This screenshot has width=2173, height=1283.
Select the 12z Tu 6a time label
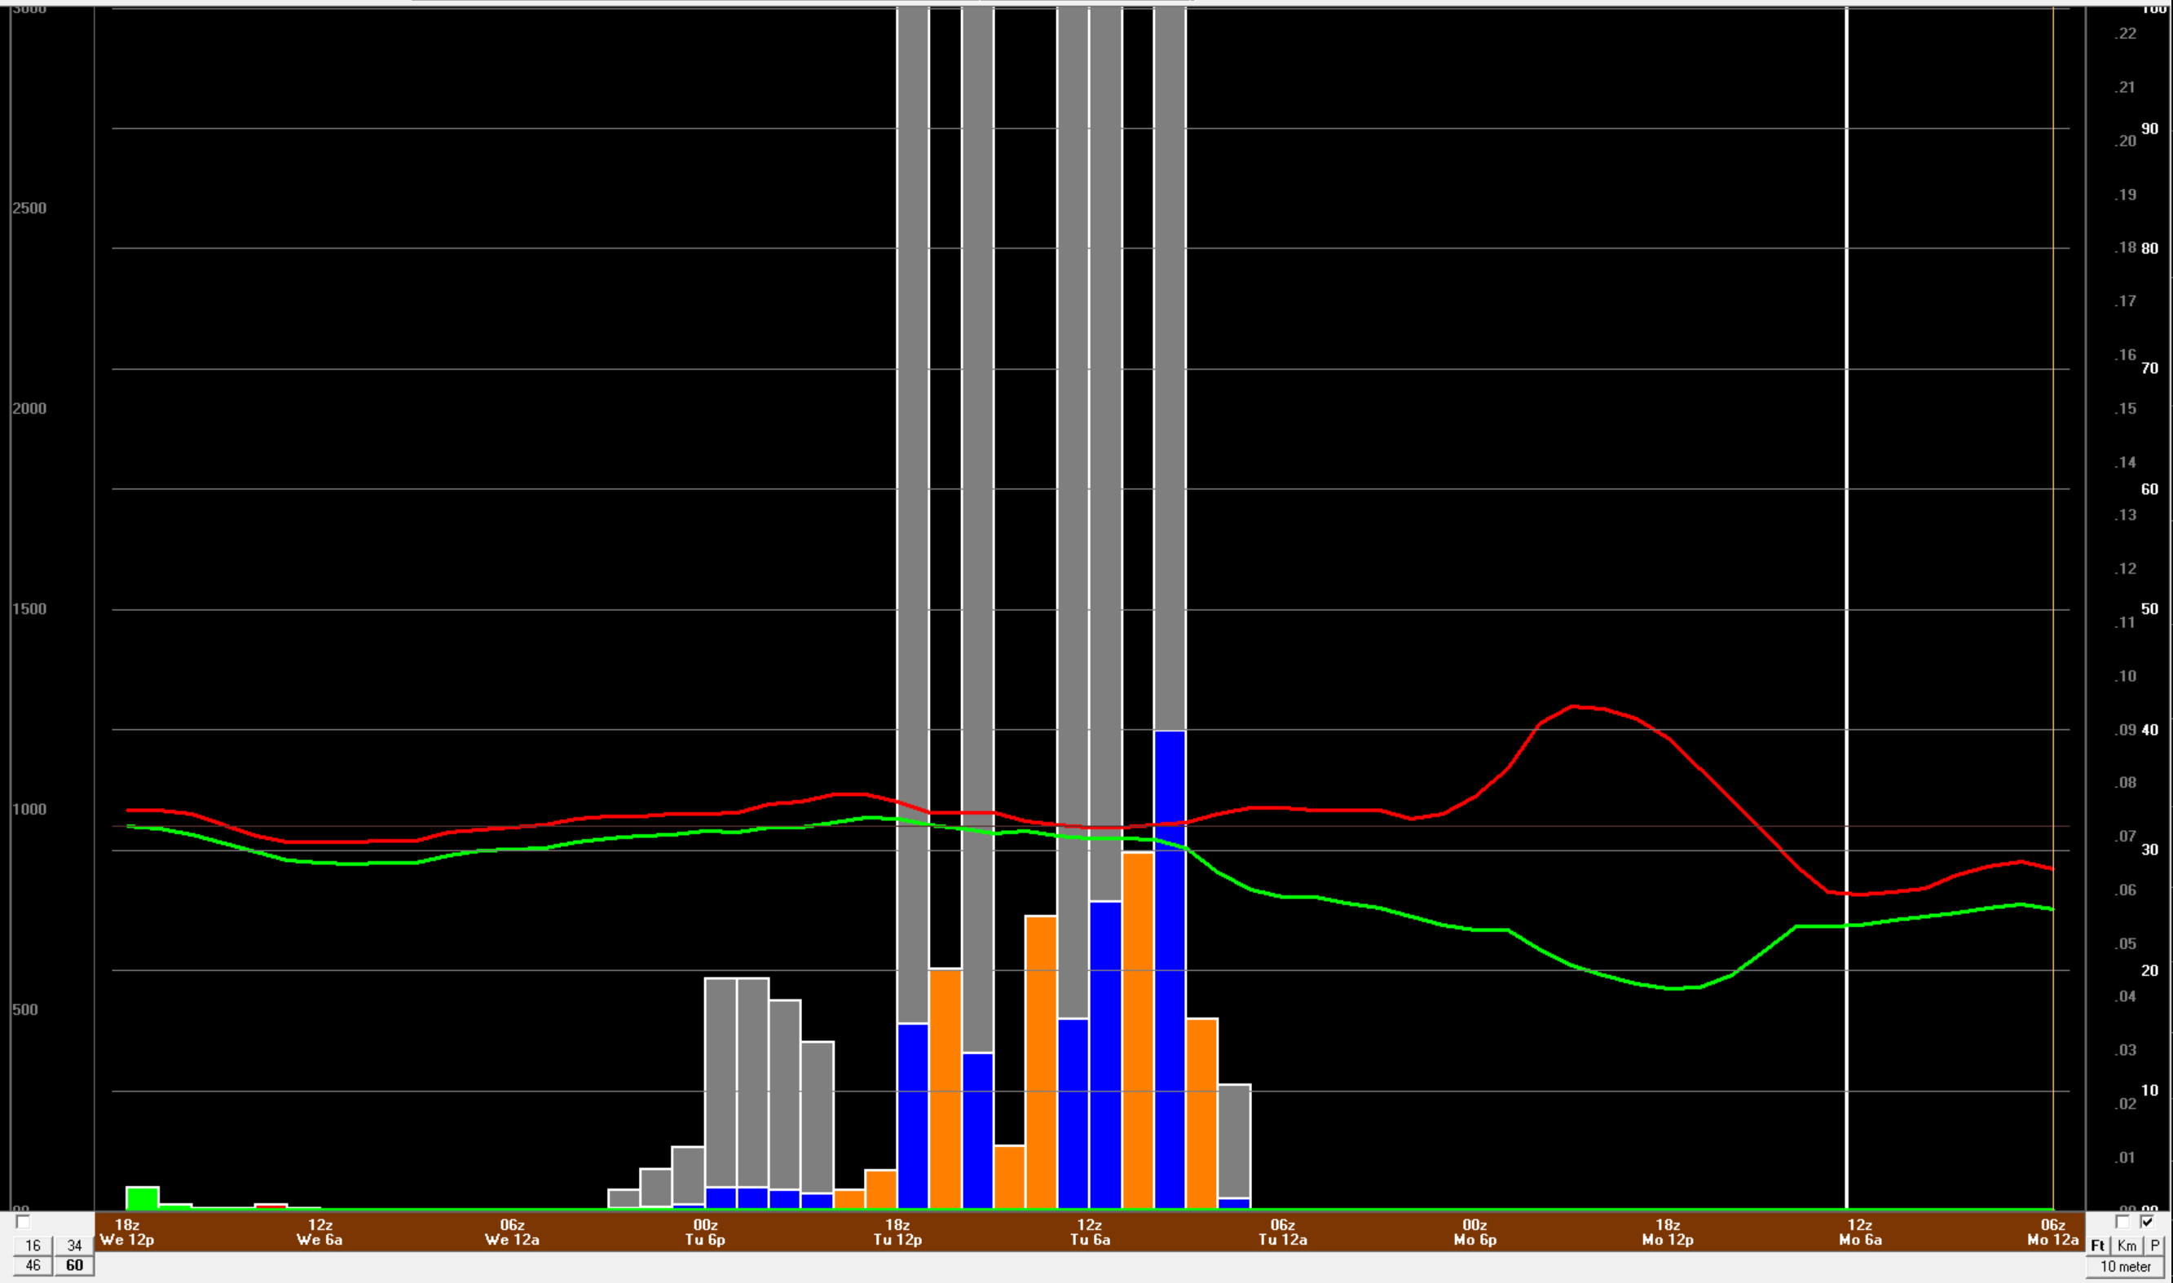tap(1090, 1232)
